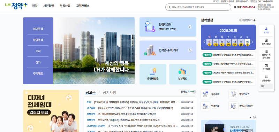Open the 경남지역 청년신혼부부매입임대리츠 notice
Screen dimensions: 279x132
click(228, 82)
